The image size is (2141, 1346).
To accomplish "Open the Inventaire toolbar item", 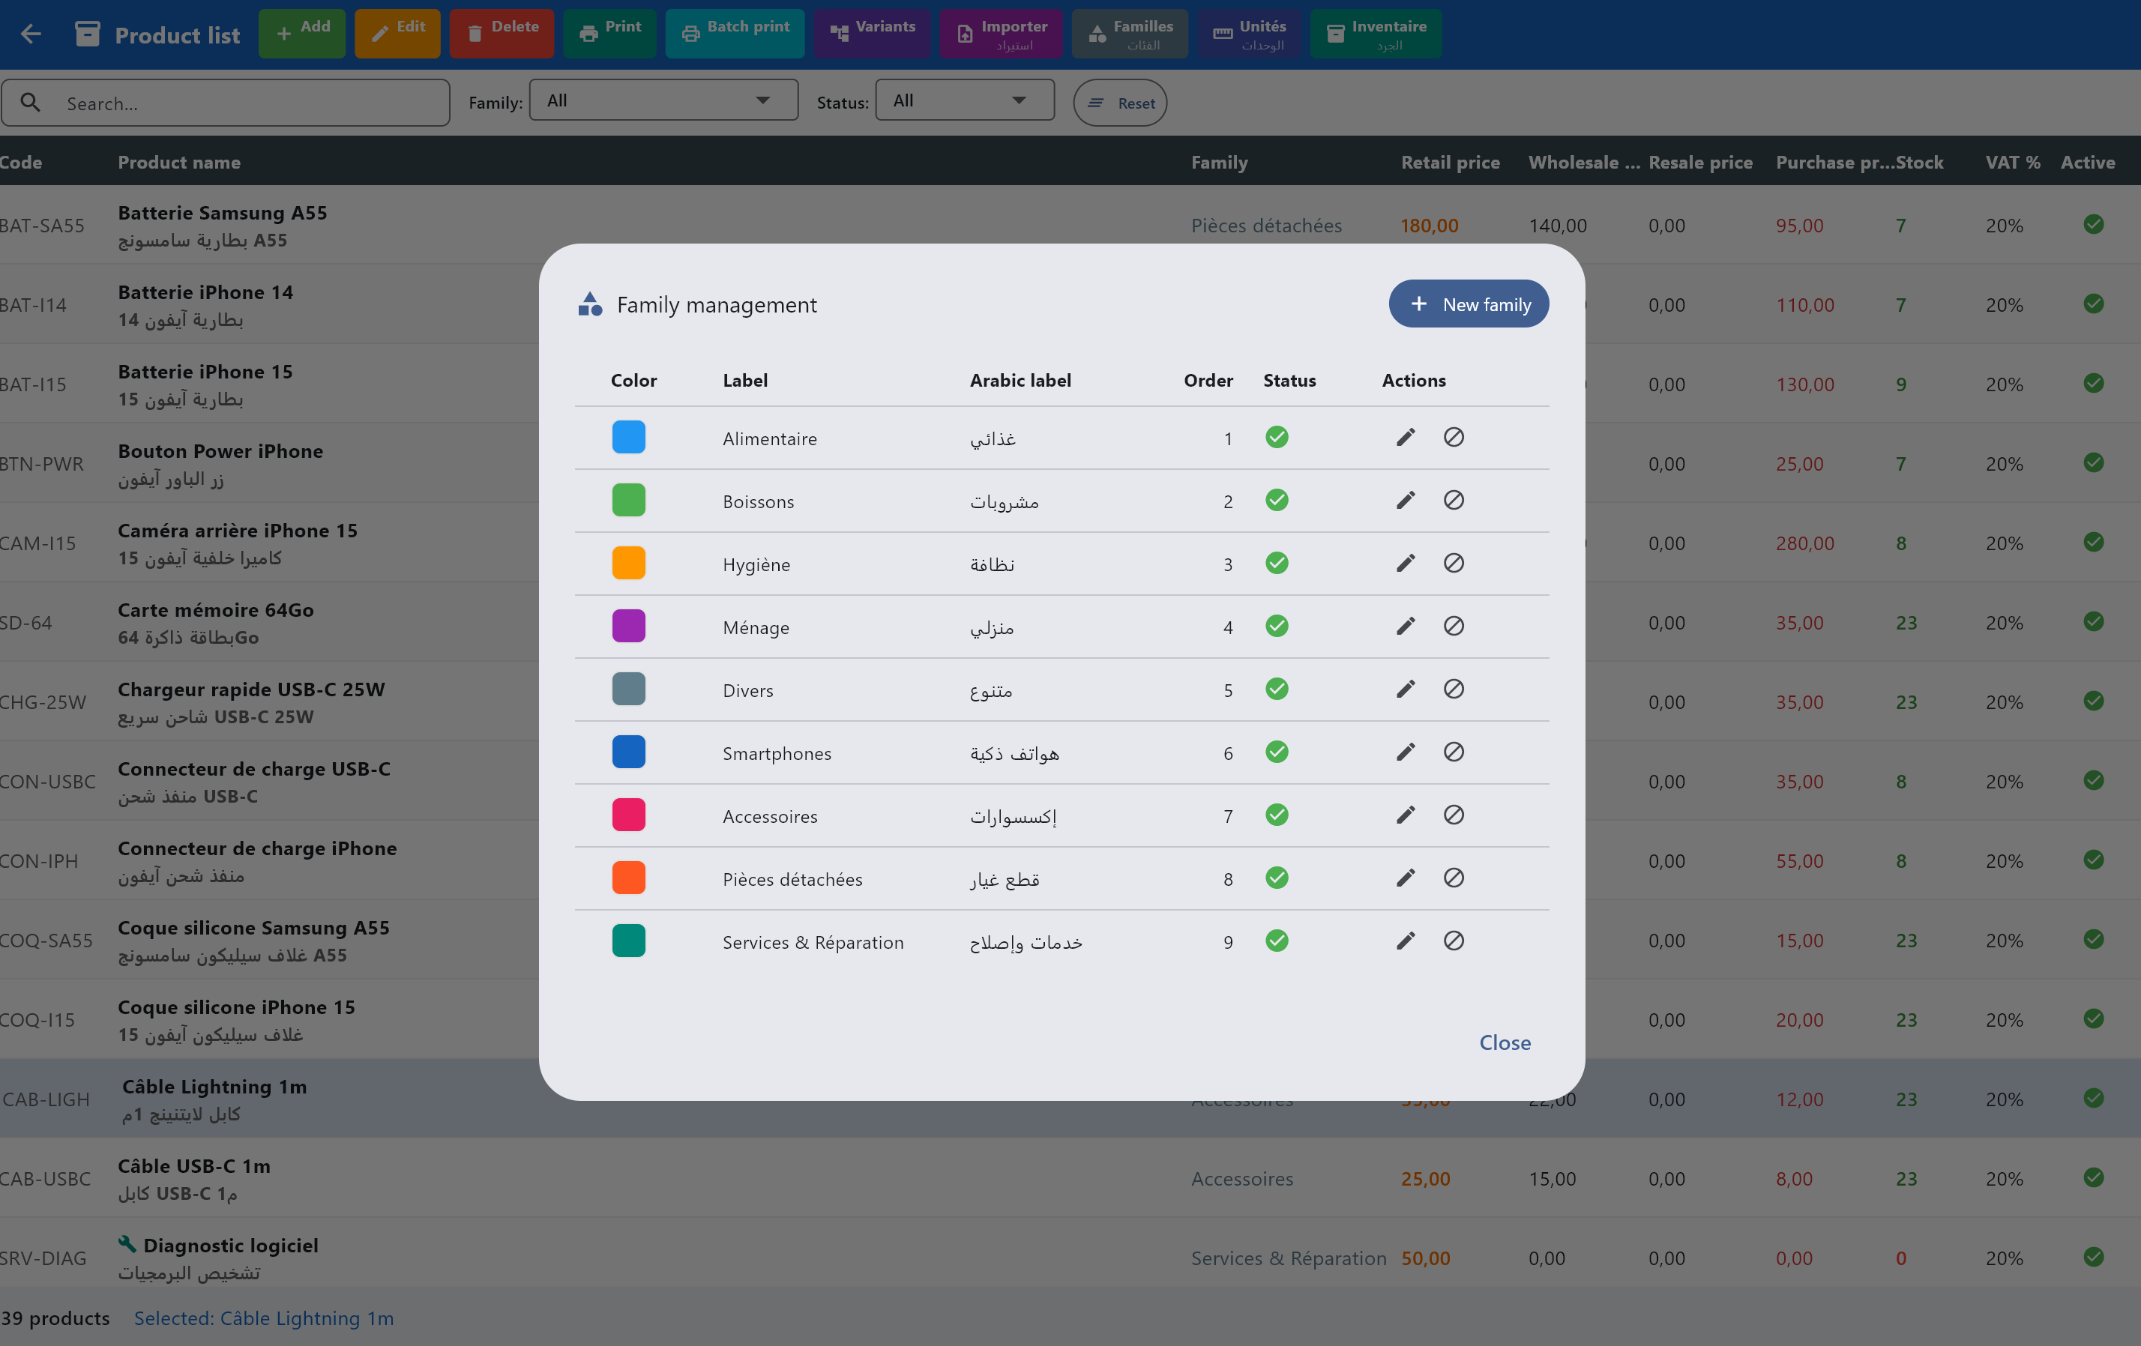I will point(1375,34).
